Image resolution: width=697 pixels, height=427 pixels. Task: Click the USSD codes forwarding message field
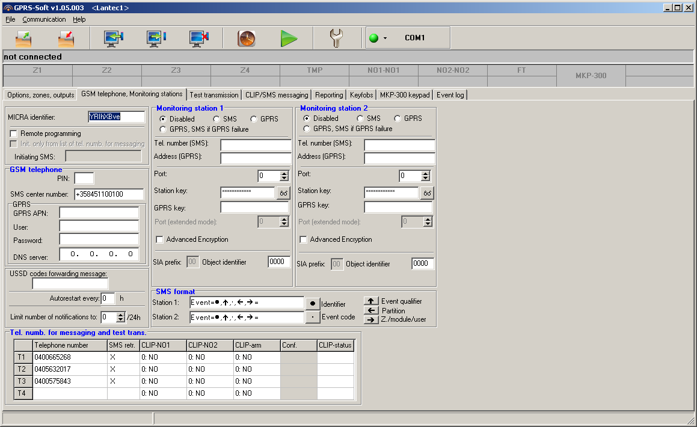[x=70, y=283]
